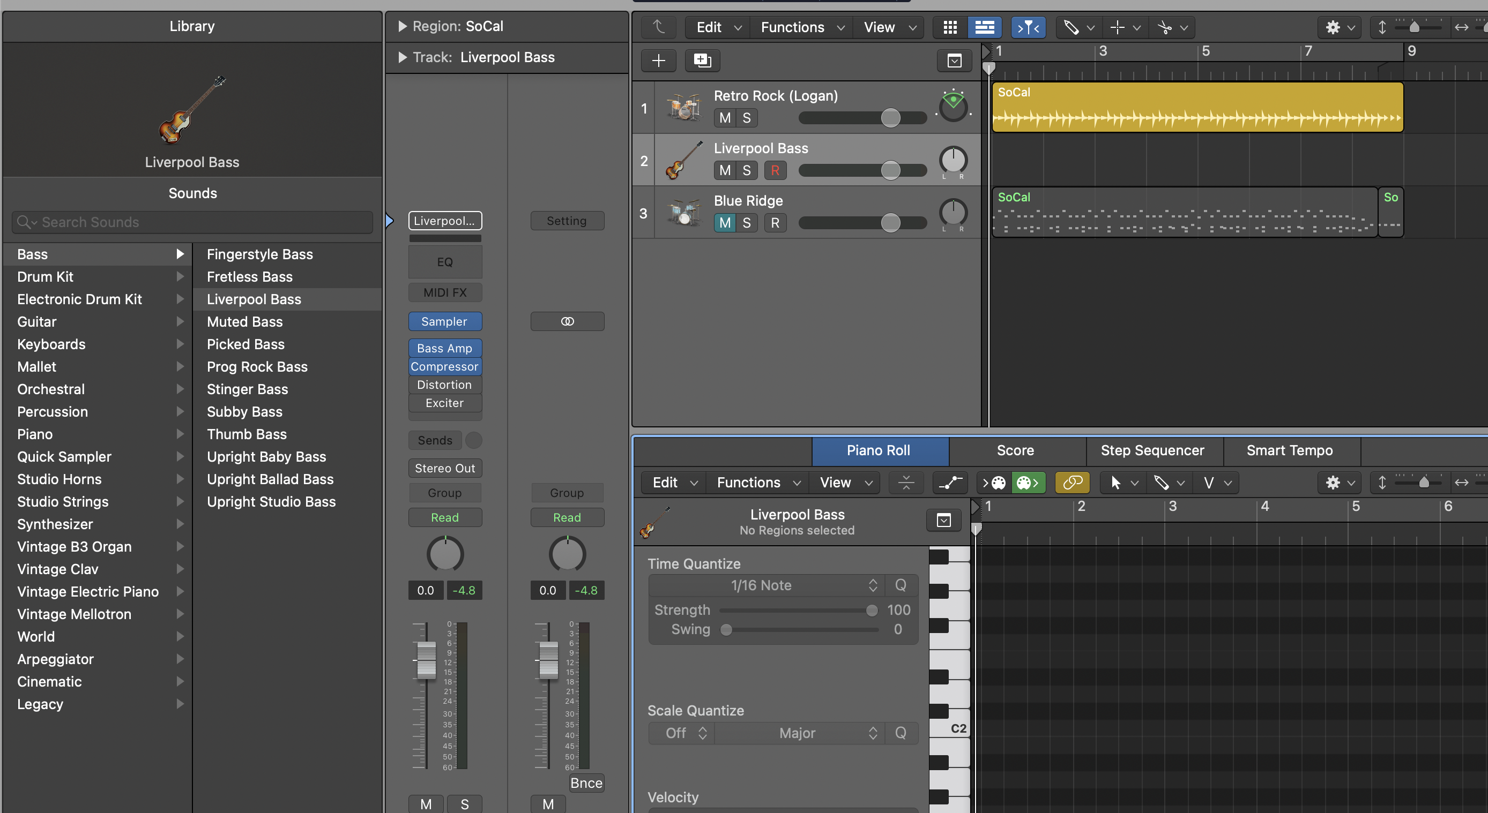Click the Sampler instrument slot
1488x813 pixels.
(444, 321)
